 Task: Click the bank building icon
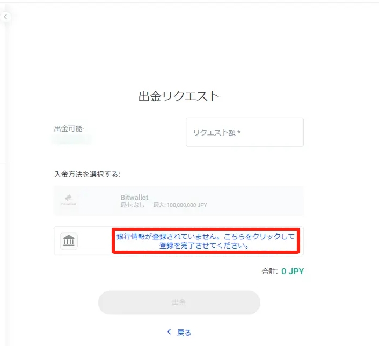tap(69, 241)
